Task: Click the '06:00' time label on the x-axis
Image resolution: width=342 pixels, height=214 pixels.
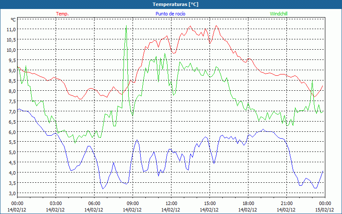Action: click(x=94, y=204)
